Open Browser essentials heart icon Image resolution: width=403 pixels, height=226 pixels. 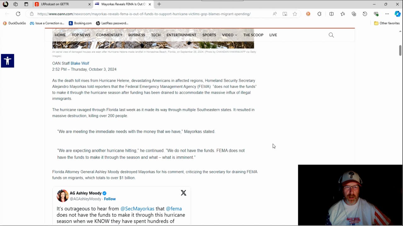pos(376,14)
